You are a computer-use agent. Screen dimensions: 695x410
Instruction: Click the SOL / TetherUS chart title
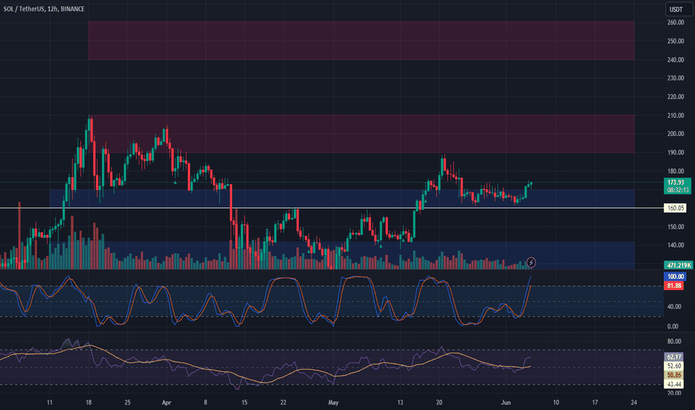[x=44, y=9]
